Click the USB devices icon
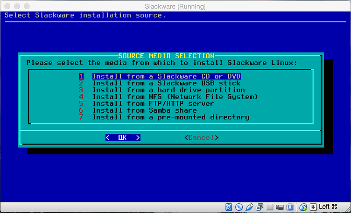The height and width of the screenshot is (213, 351). [x=249, y=207]
